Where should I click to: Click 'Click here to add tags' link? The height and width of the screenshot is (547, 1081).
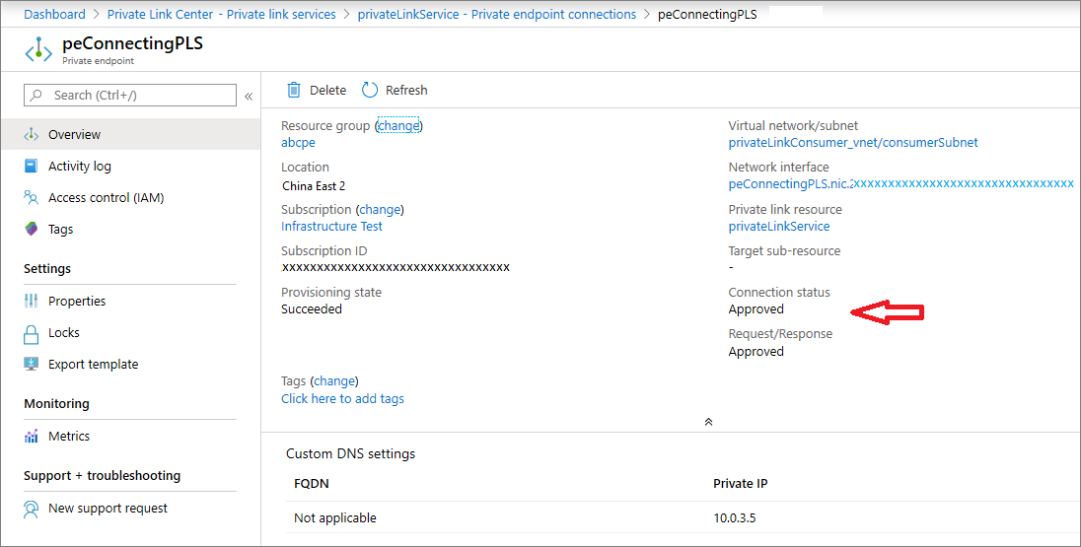coord(342,399)
